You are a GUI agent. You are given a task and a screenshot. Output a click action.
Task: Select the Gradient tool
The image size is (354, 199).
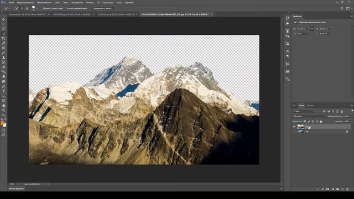[x=3, y=72]
